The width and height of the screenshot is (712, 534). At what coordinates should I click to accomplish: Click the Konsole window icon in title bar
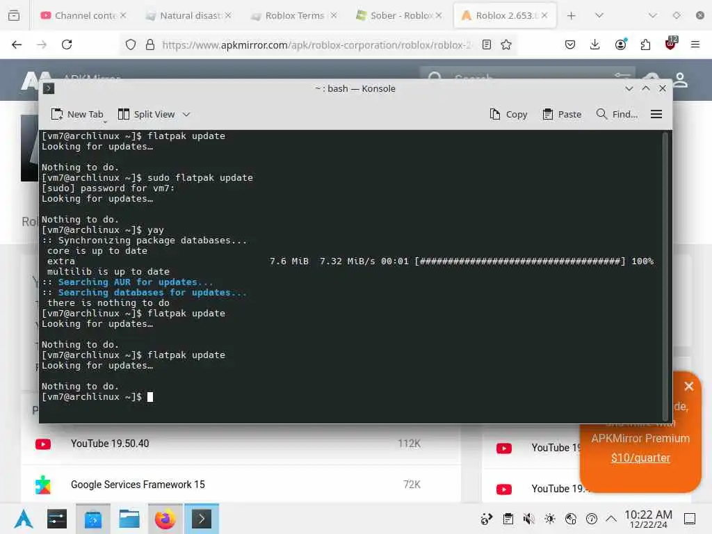(49, 88)
